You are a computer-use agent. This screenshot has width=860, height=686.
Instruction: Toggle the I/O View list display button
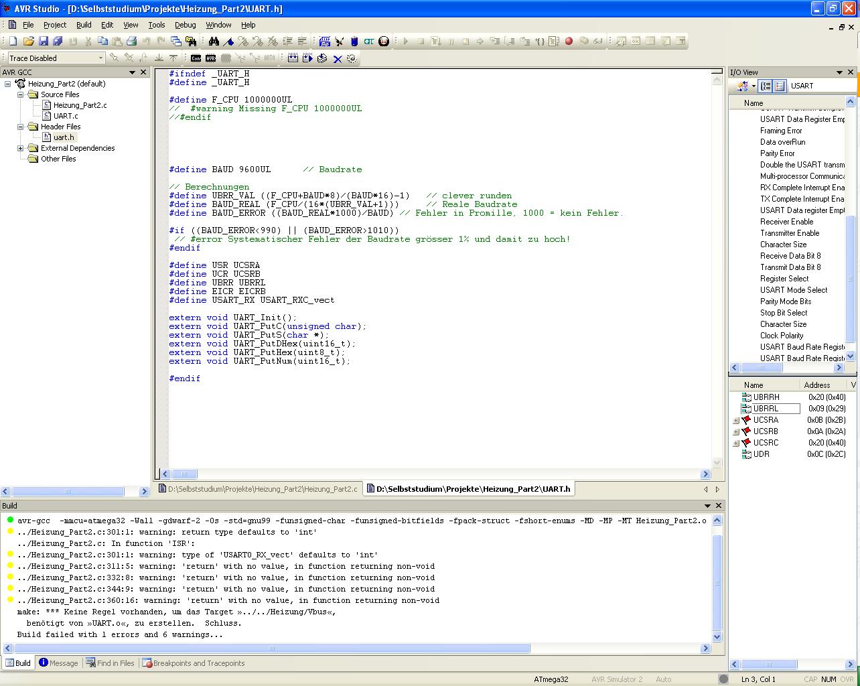[780, 86]
